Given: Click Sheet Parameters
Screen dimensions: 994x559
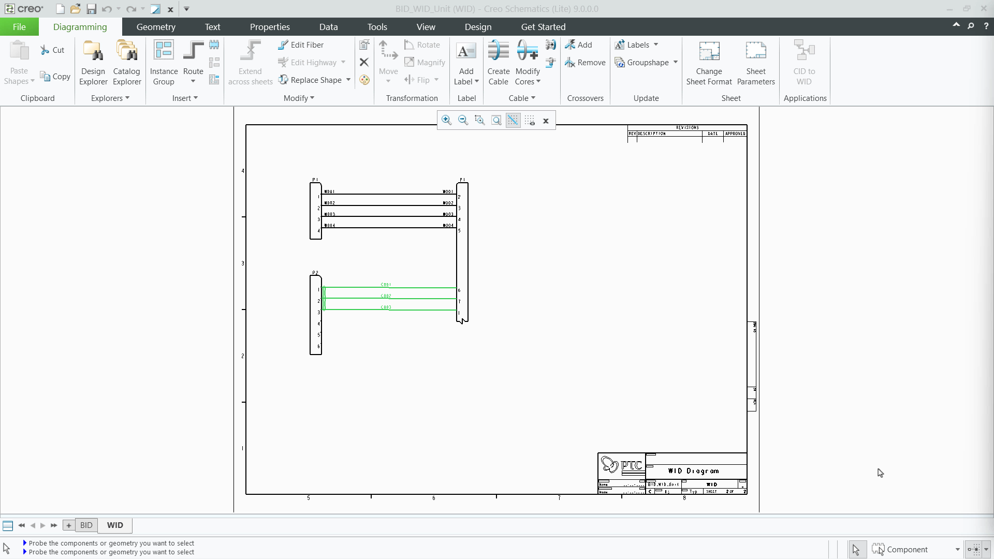Looking at the screenshot, I should [x=756, y=63].
